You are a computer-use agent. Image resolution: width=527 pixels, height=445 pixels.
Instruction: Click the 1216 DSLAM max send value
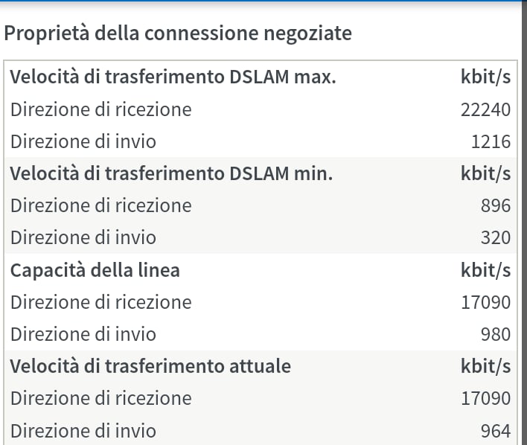coord(491,141)
